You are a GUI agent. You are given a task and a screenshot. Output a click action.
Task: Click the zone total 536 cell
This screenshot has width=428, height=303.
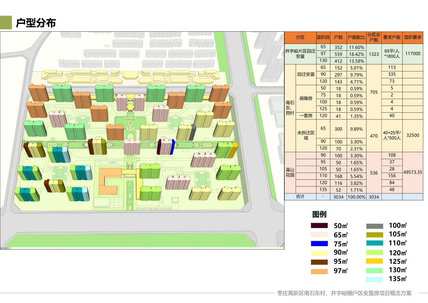pyautogui.click(x=374, y=173)
